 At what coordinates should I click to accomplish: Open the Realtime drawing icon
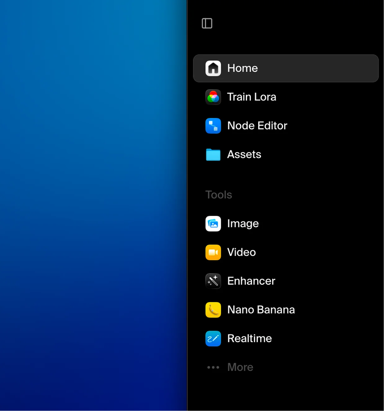(x=213, y=339)
